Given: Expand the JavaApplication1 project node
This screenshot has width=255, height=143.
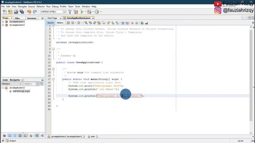Looking at the screenshot, I should pos(3,21).
